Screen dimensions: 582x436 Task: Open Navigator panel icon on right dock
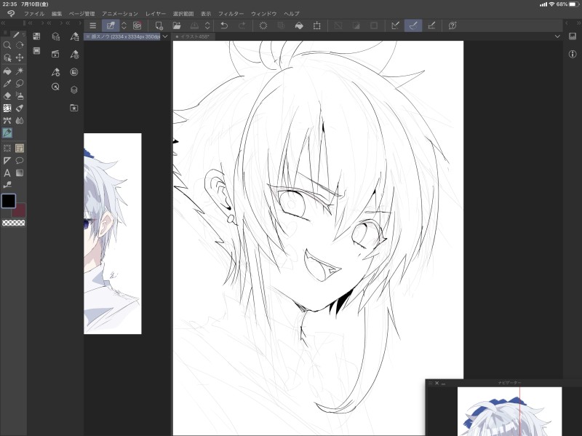tap(573, 36)
